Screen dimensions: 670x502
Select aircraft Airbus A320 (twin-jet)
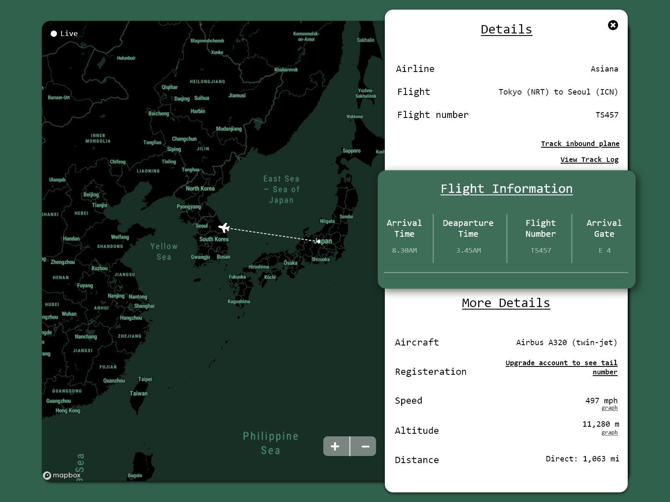pyautogui.click(x=567, y=342)
